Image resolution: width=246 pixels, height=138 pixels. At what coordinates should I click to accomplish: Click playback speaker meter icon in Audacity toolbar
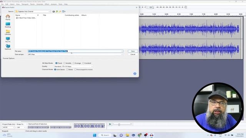point(151,7)
